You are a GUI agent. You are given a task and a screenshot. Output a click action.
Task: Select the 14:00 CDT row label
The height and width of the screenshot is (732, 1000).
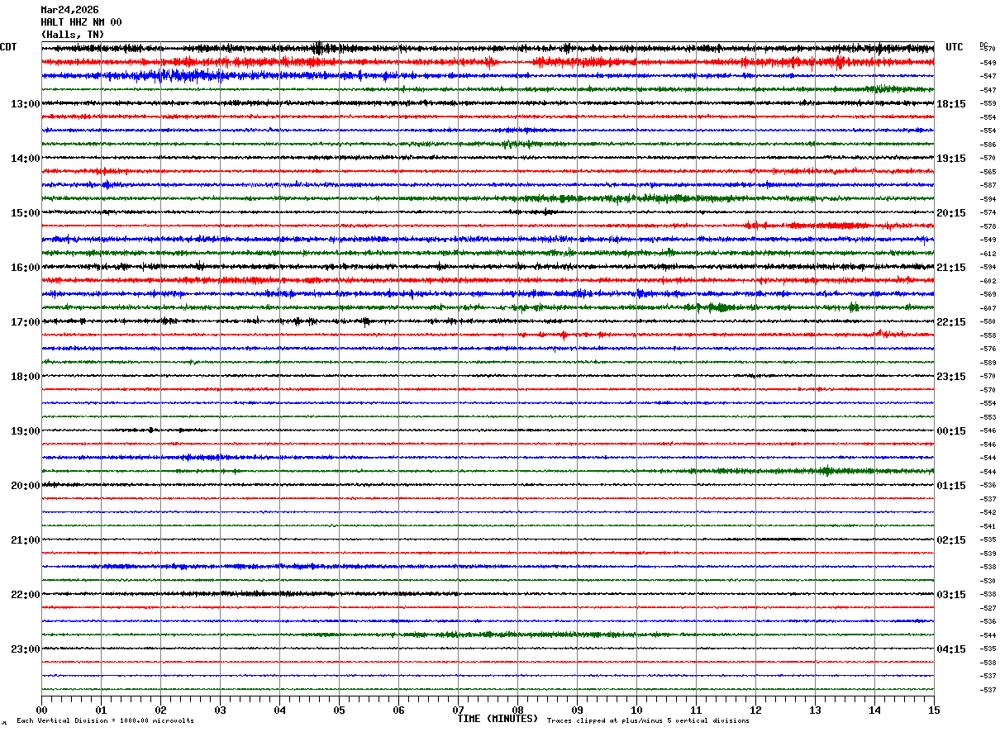coord(25,159)
